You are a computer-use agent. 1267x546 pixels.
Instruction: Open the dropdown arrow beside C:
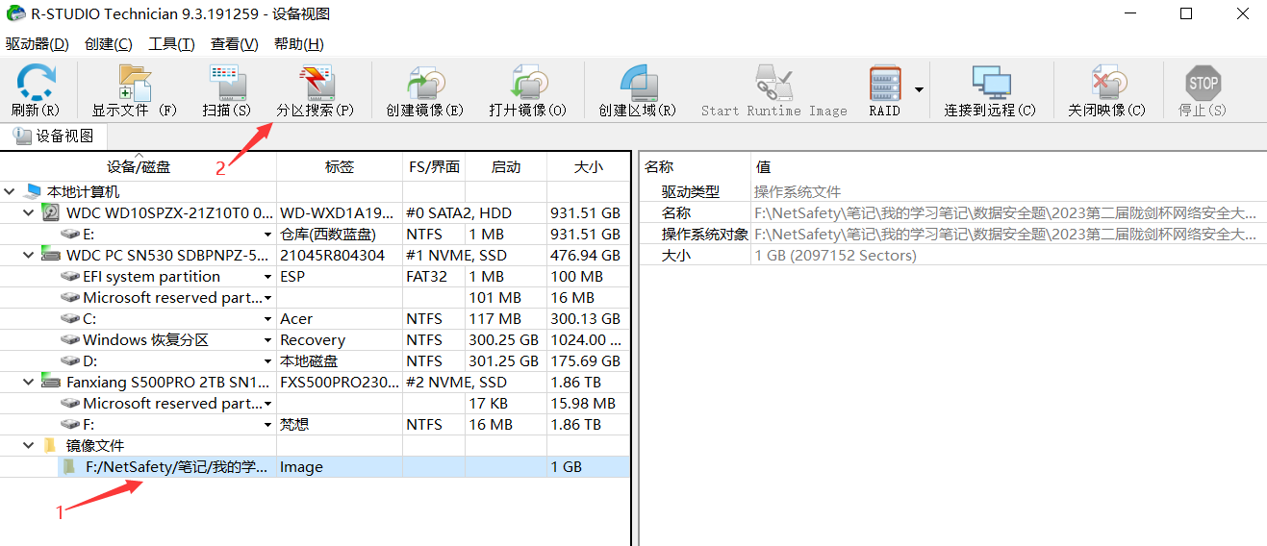[x=267, y=319]
